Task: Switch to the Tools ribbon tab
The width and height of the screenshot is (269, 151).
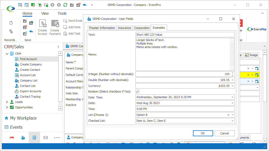Action: [x=62, y=13]
